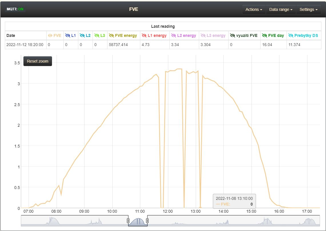Image resolution: width=326 pixels, height=231 pixels.
Task: Show the vyuziti FVE series
Action: [x=233, y=36]
